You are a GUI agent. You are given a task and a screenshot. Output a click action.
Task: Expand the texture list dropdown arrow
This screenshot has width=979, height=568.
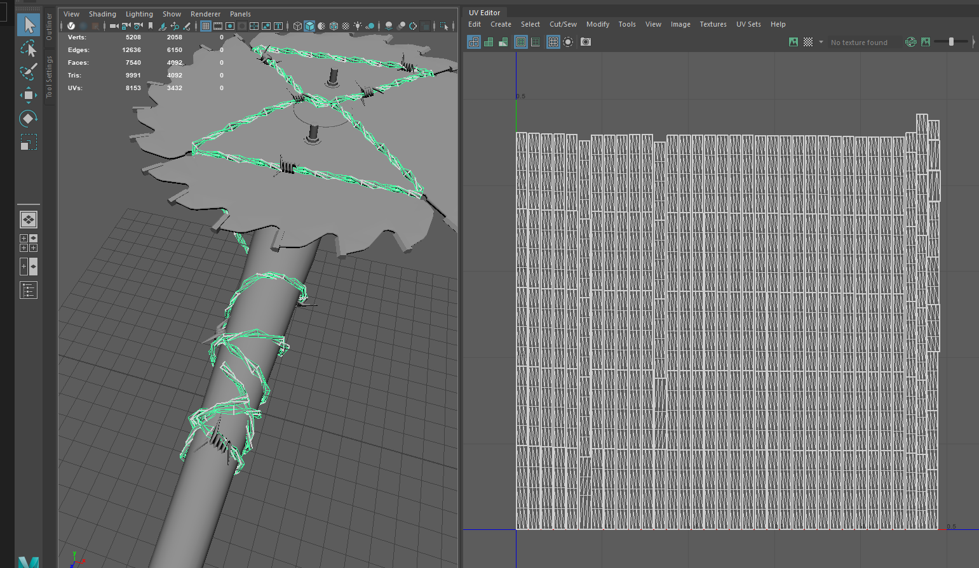(x=821, y=42)
